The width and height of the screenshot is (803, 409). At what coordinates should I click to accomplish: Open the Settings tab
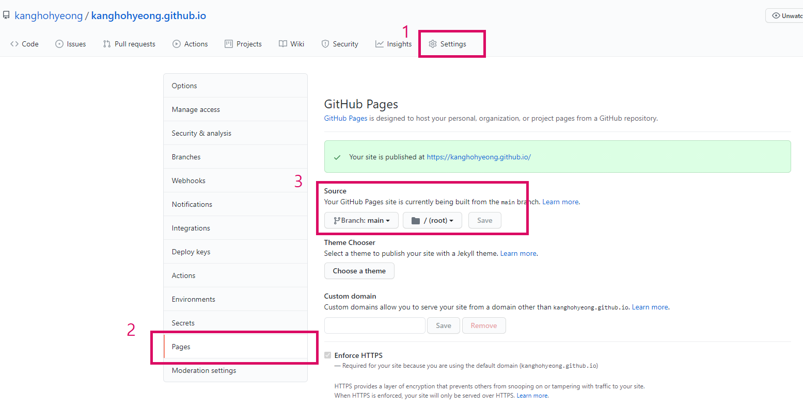pyautogui.click(x=448, y=44)
